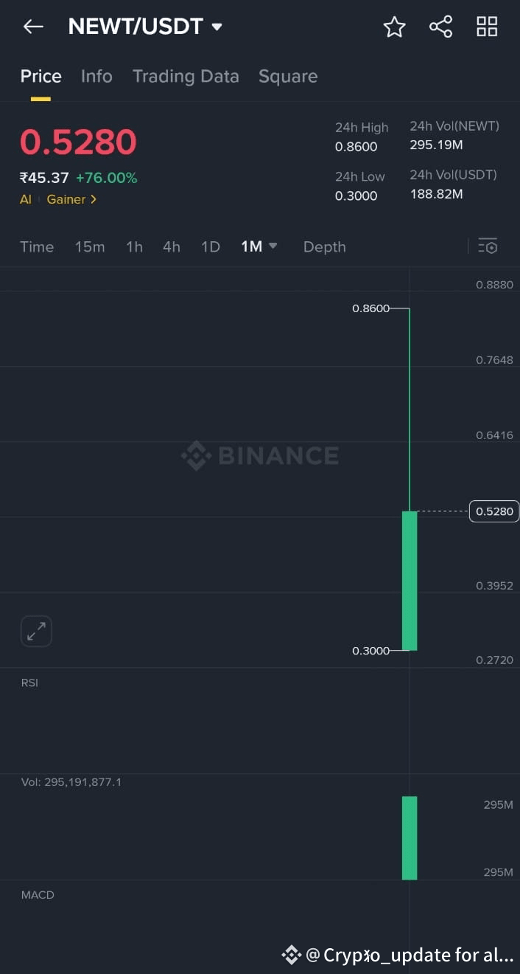Open the Square tab
This screenshot has height=974, width=520.
(x=288, y=76)
